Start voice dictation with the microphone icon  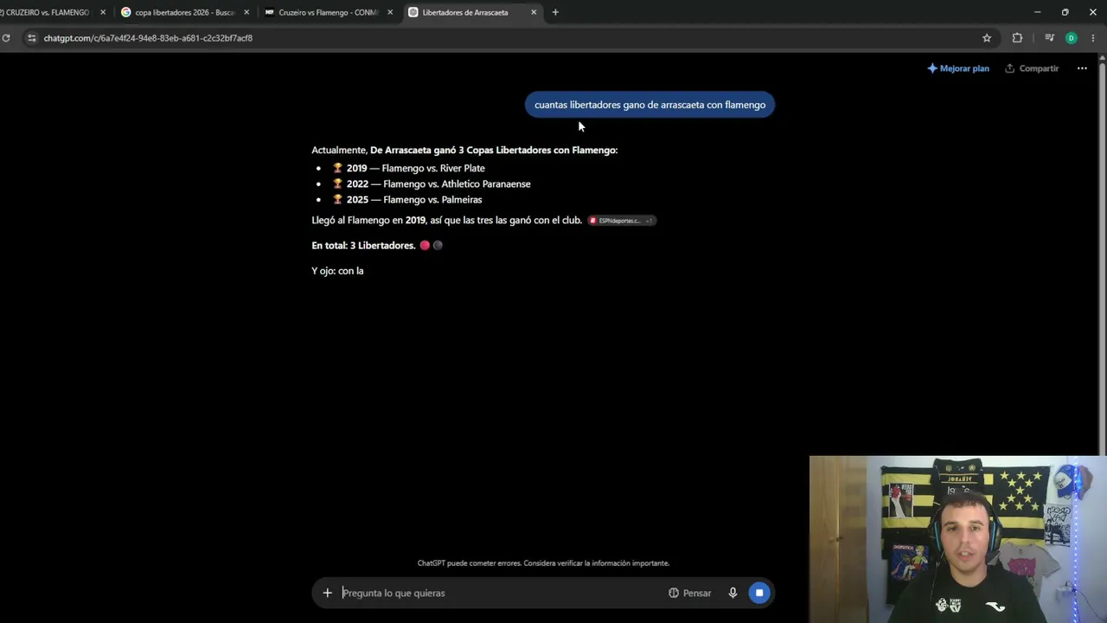point(733,593)
